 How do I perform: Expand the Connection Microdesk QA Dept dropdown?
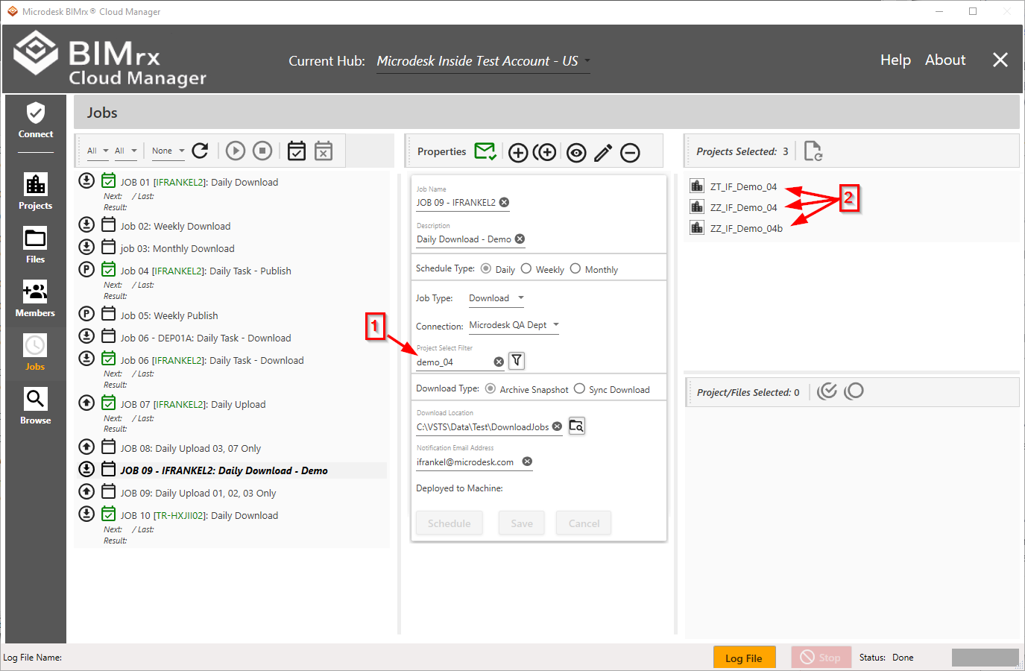point(514,325)
